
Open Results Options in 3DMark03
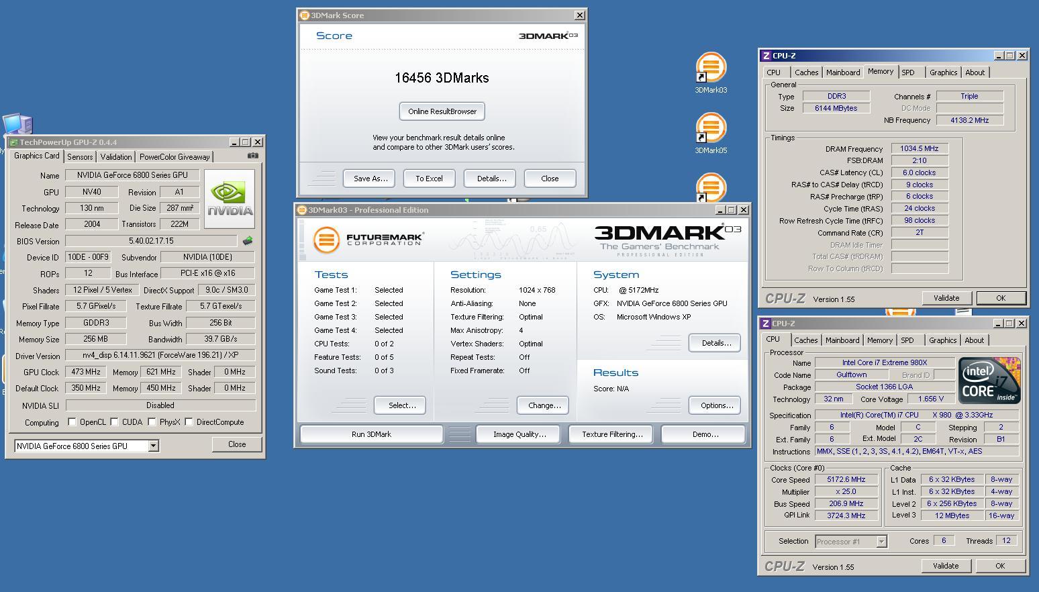point(715,405)
